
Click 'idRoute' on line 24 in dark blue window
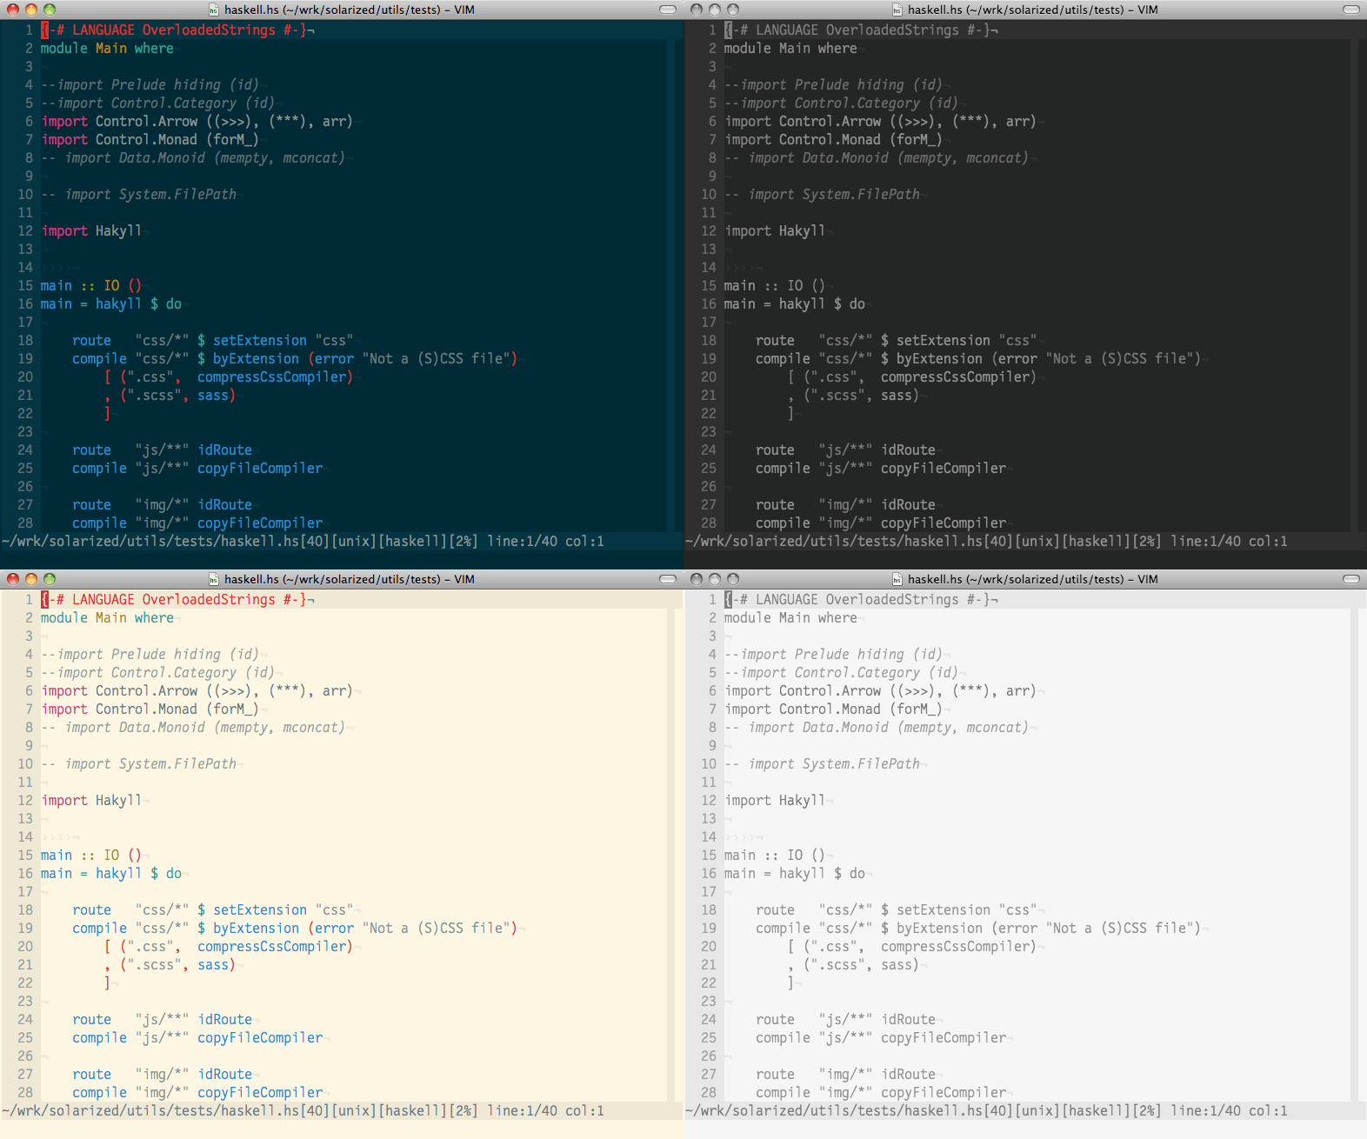click(224, 450)
